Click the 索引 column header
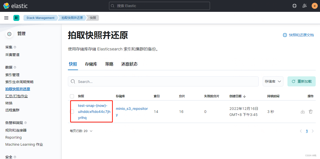 [x=157, y=96]
